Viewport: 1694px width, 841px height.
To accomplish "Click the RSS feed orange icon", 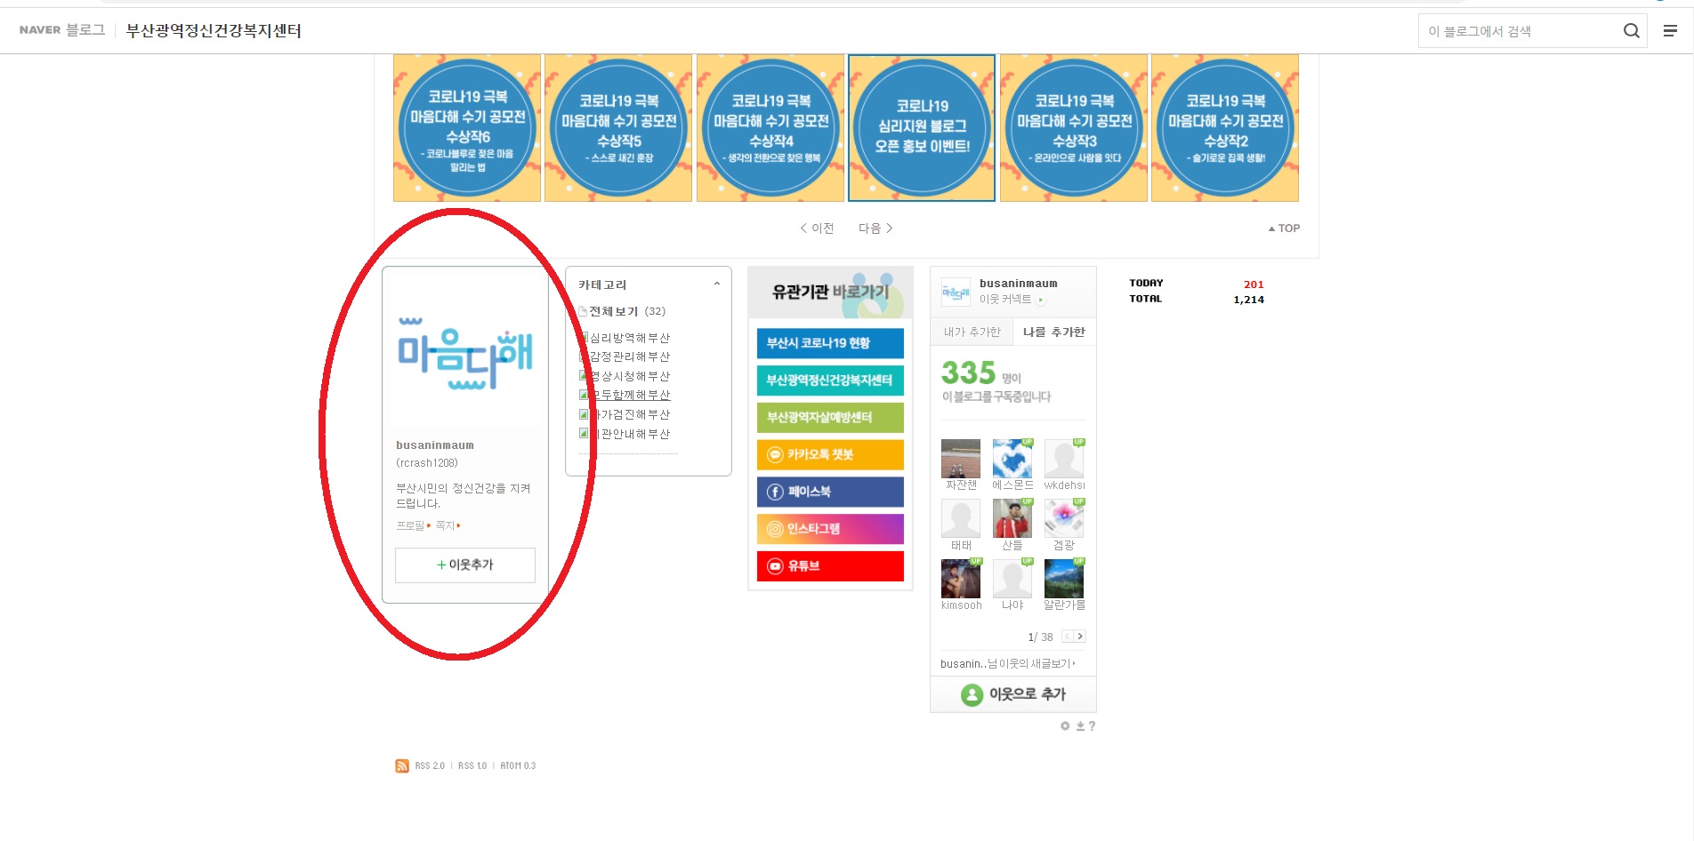I will pyautogui.click(x=402, y=765).
